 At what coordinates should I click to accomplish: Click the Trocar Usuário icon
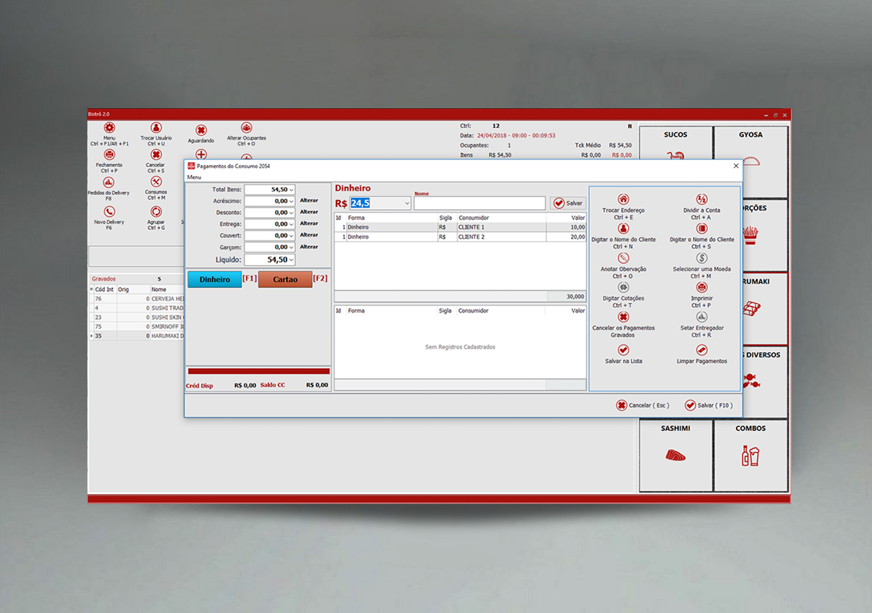pos(156,128)
